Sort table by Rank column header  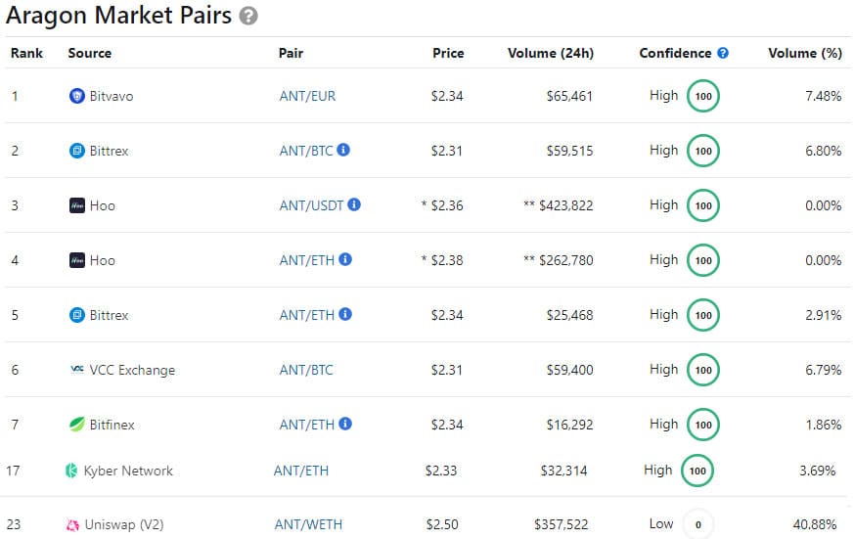[x=26, y=53]
